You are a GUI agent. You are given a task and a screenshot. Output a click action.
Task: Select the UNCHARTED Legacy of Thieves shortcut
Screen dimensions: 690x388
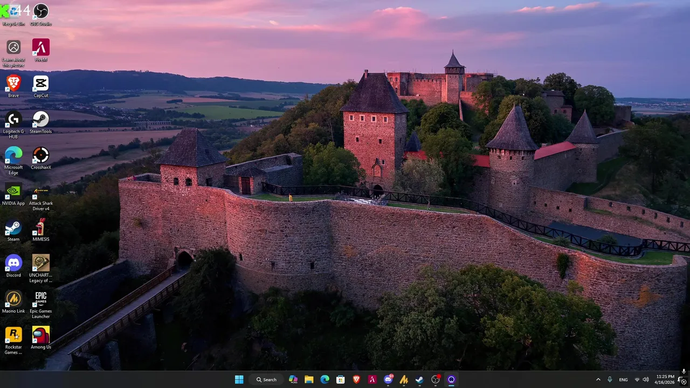coord(40,269)
